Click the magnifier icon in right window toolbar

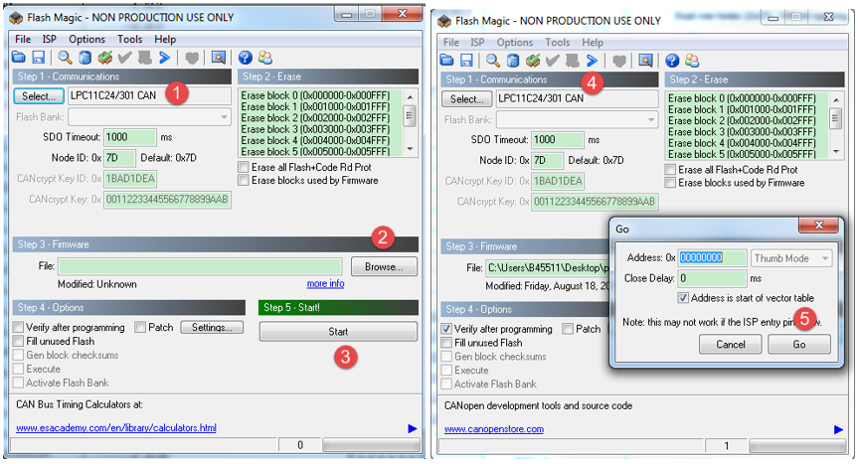point(493,61)
